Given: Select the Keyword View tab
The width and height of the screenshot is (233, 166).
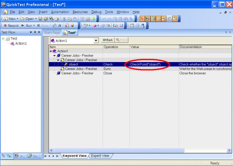Looking at the screenshot, I should pyautogui.click(x=75, y=156).
